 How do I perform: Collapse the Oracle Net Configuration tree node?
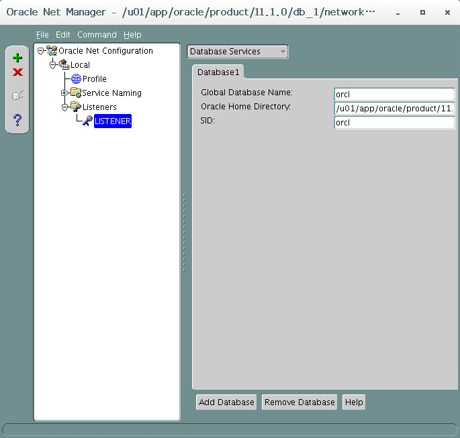coord(41,51)
